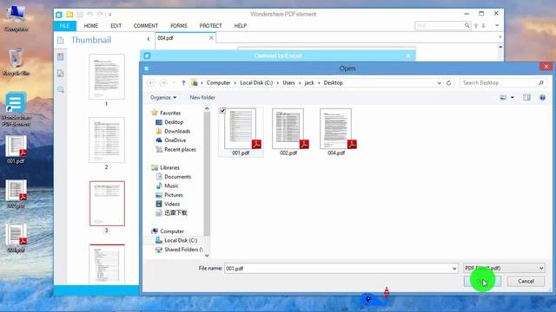This screenshot has height=312, width=556.
Task: Click the search magnifier in PDFelement find box
Action: point(467,25)
